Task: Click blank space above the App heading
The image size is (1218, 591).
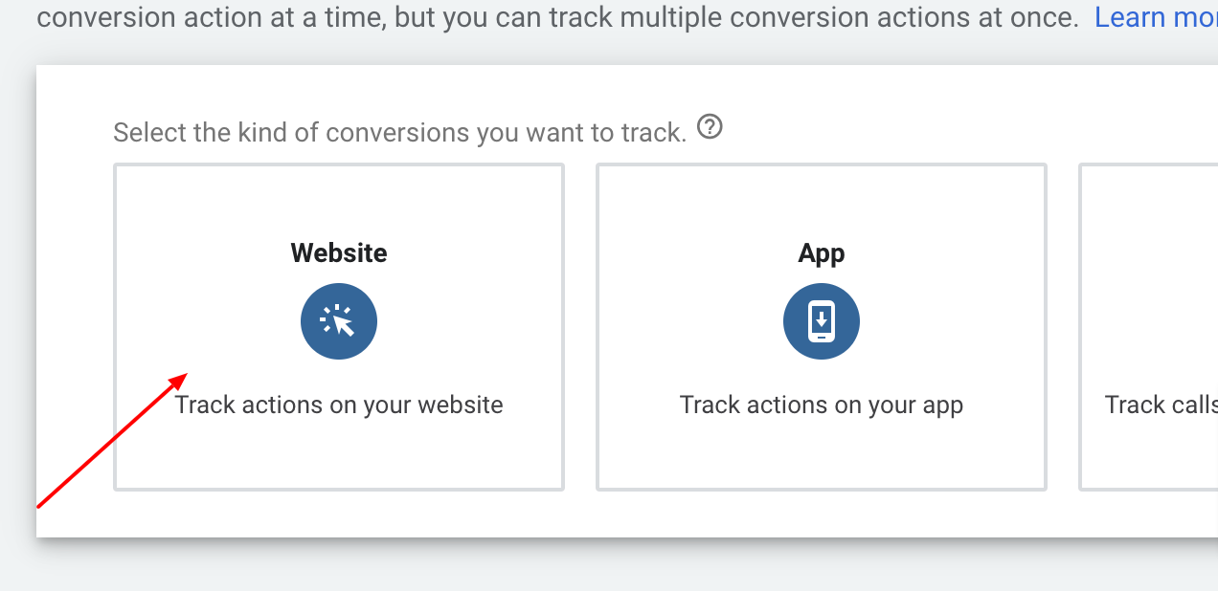Action: (822, 201)
